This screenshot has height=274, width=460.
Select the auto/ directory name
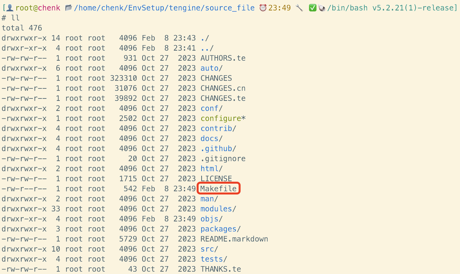(209, 68)
